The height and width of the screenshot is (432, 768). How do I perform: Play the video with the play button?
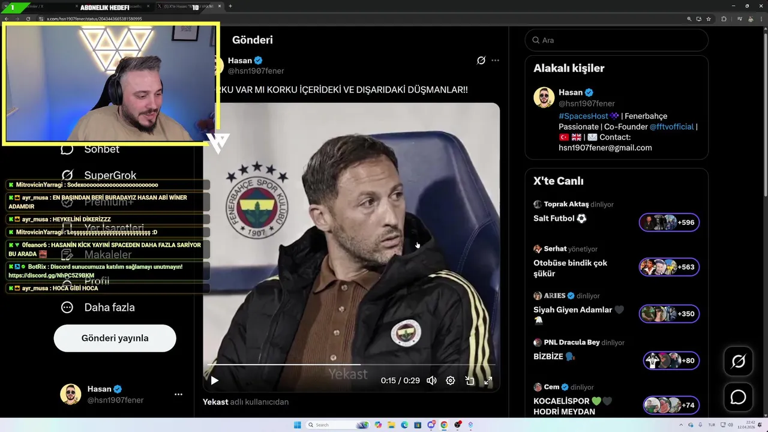click(214, 380)
